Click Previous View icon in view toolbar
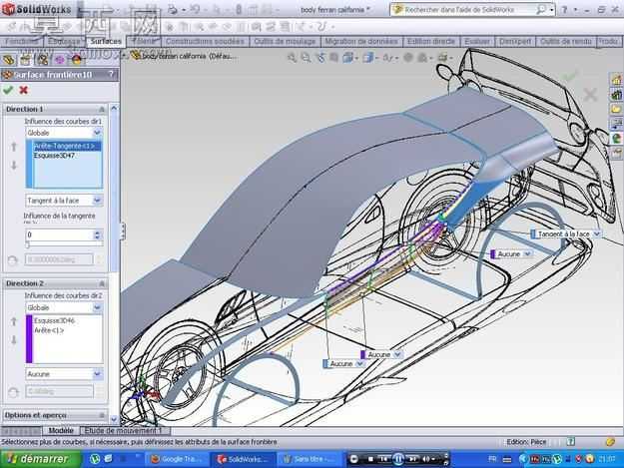 [320, 58]
